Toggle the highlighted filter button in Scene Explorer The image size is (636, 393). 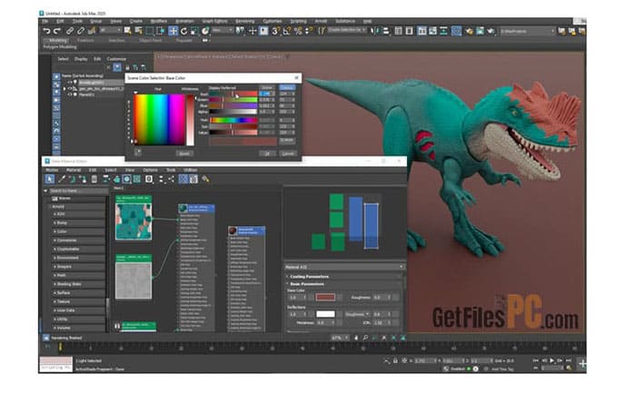117,68
